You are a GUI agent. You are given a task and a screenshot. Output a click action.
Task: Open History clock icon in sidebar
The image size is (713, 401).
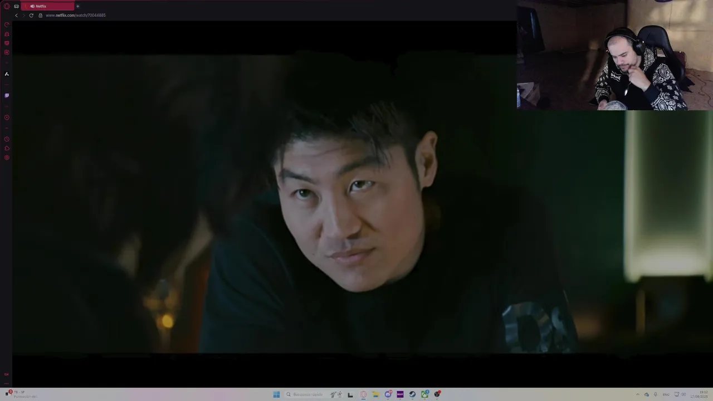tap(7, 139)
